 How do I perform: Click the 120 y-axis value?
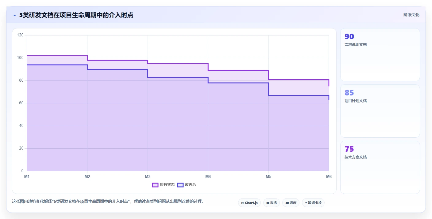coord(20,35)
